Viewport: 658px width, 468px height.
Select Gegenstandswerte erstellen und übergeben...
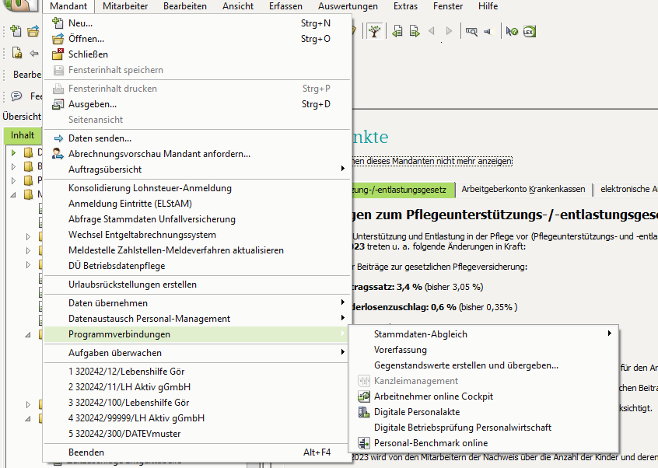[x=484, y=365]
